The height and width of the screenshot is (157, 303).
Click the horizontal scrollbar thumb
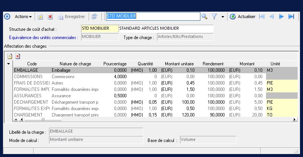43,119
